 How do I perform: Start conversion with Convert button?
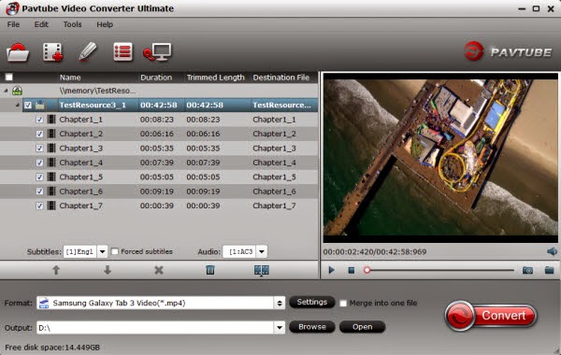pos(491,316)
